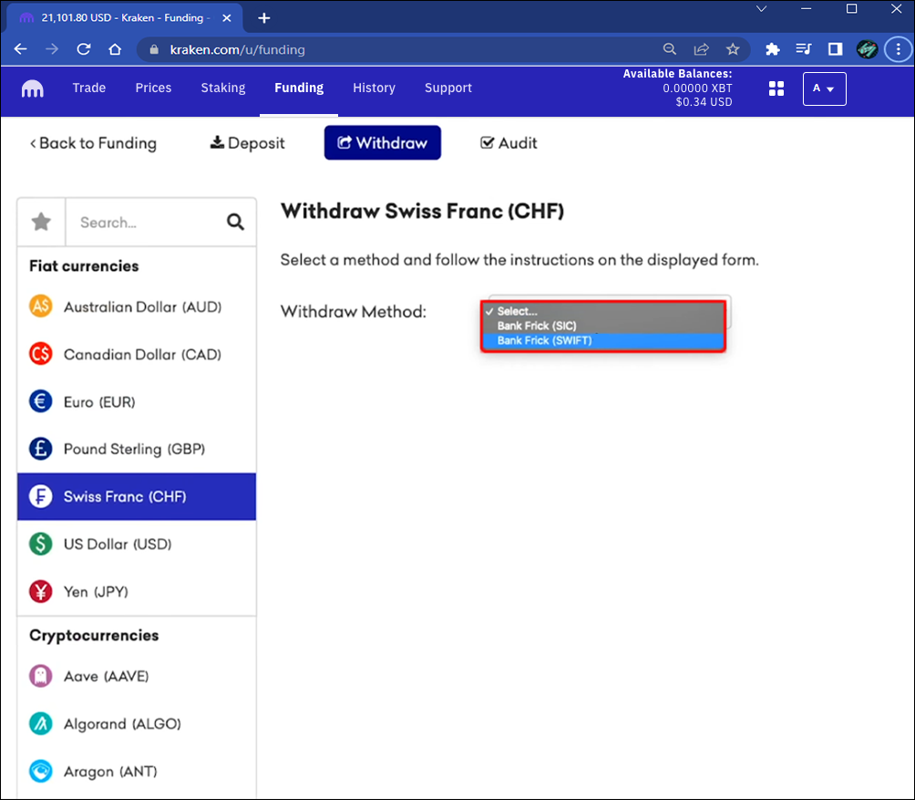Reload the page

[x=84, y=49]
